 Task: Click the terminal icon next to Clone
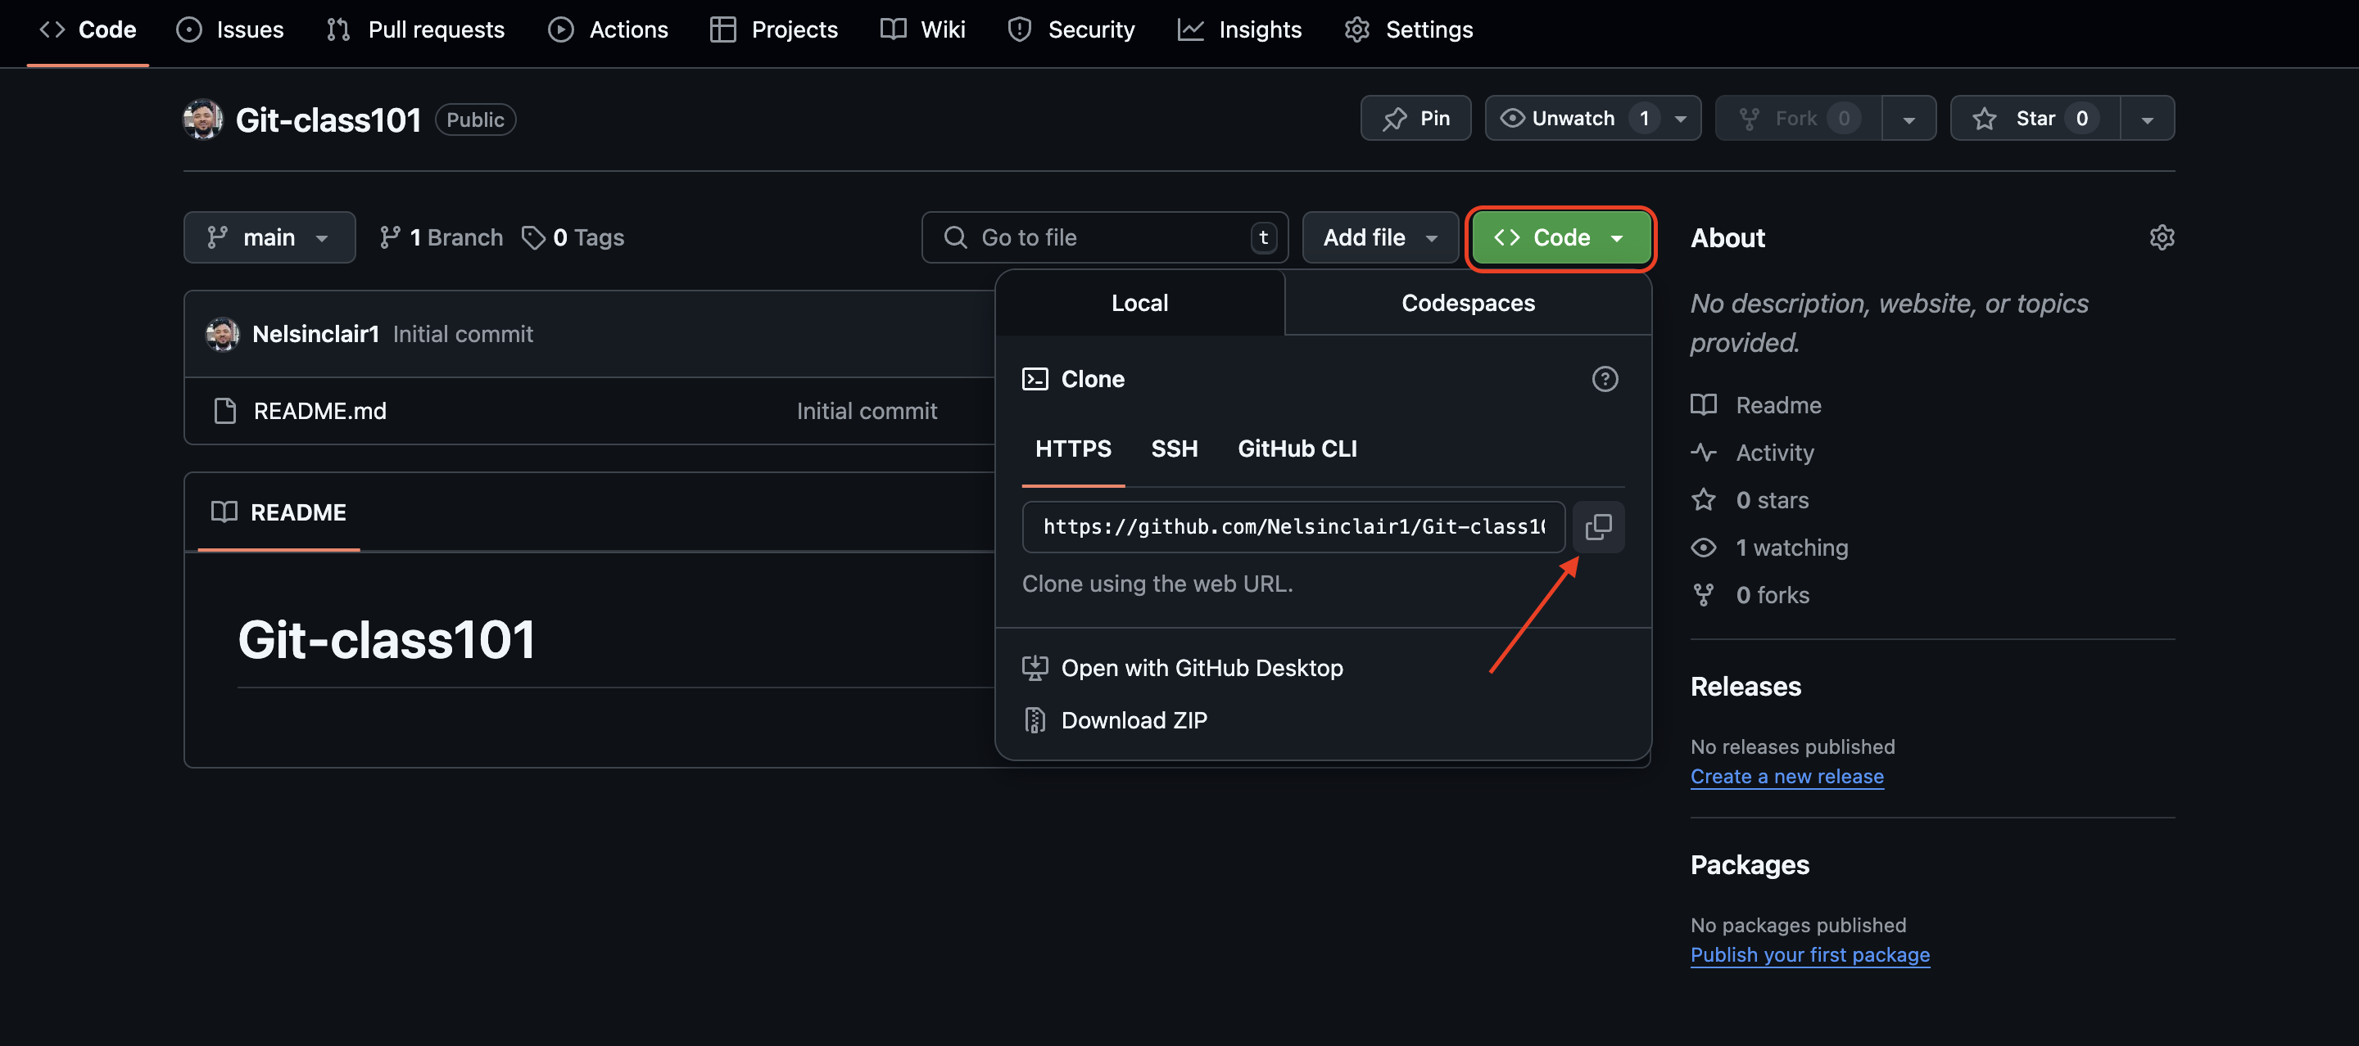tap(1035, 379)
